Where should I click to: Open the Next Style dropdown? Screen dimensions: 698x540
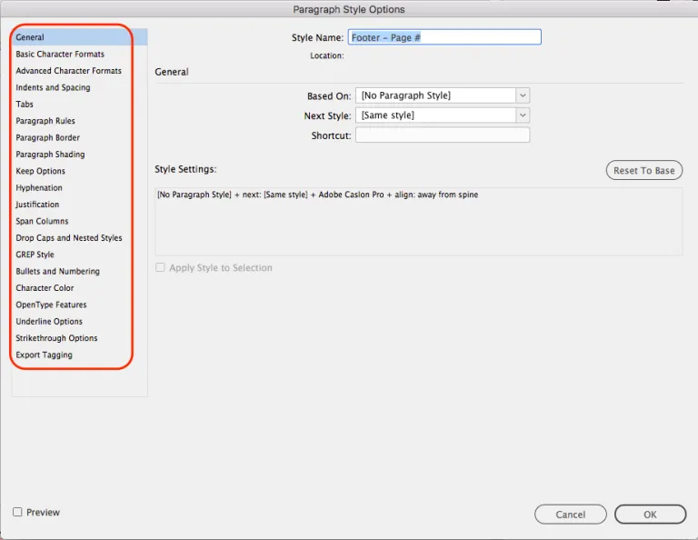pos(443,115)
